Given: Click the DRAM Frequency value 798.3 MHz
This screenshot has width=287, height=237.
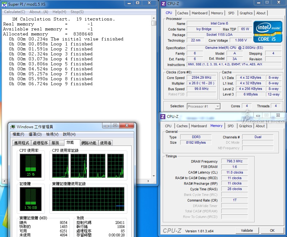Looking at the screenshot, I should coord(234,161).
